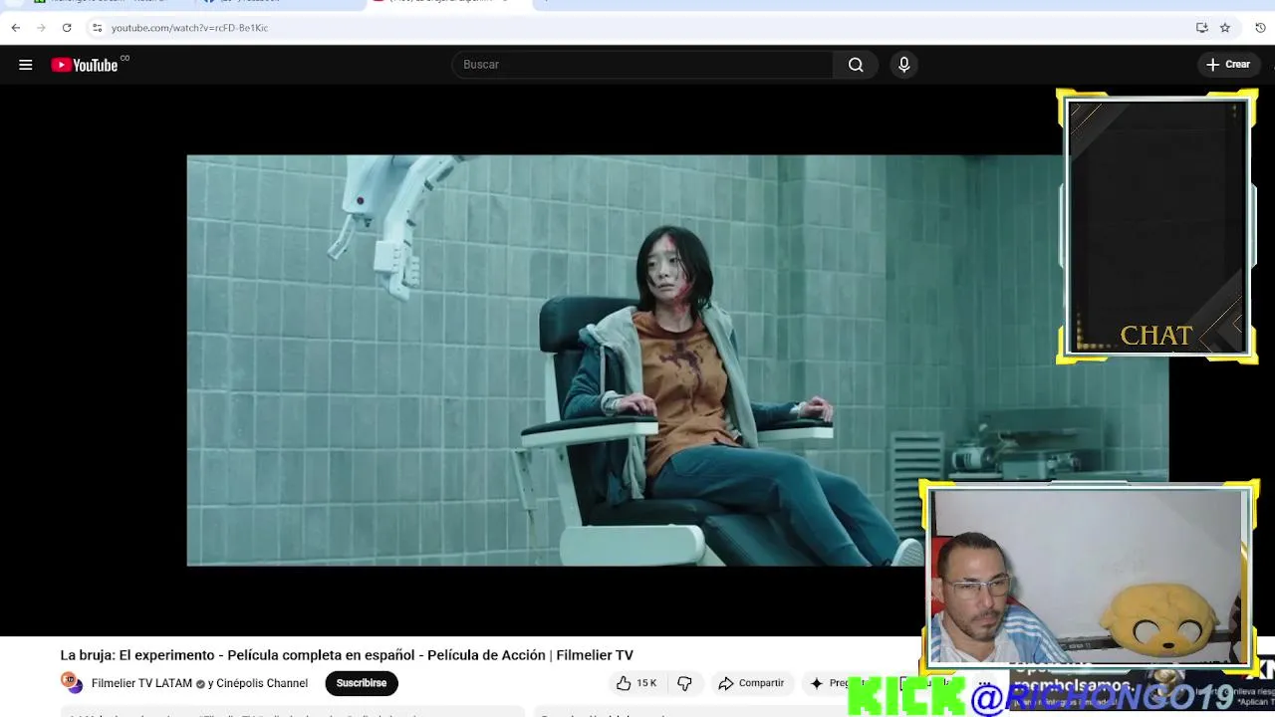The height and width of the screenshot is (717, 1275).
Task: Open Filmelier TV LATAM channel avatar
Action: pyautogui.click(x=72, y=683)
